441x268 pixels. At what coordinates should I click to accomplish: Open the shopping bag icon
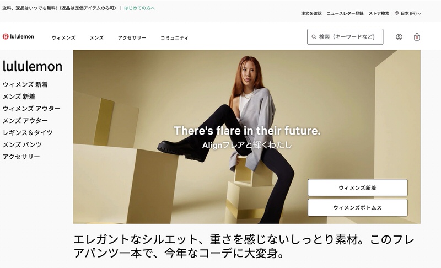[417, 37]
